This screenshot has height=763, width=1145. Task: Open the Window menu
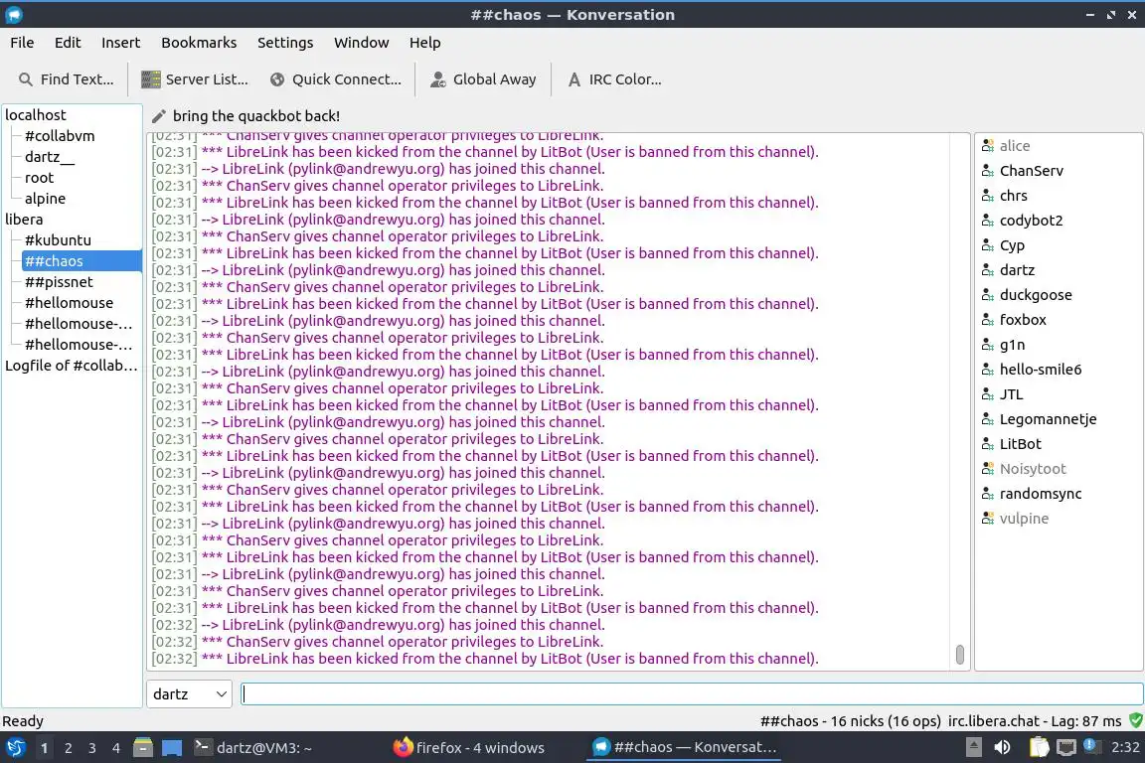[362, 43]
